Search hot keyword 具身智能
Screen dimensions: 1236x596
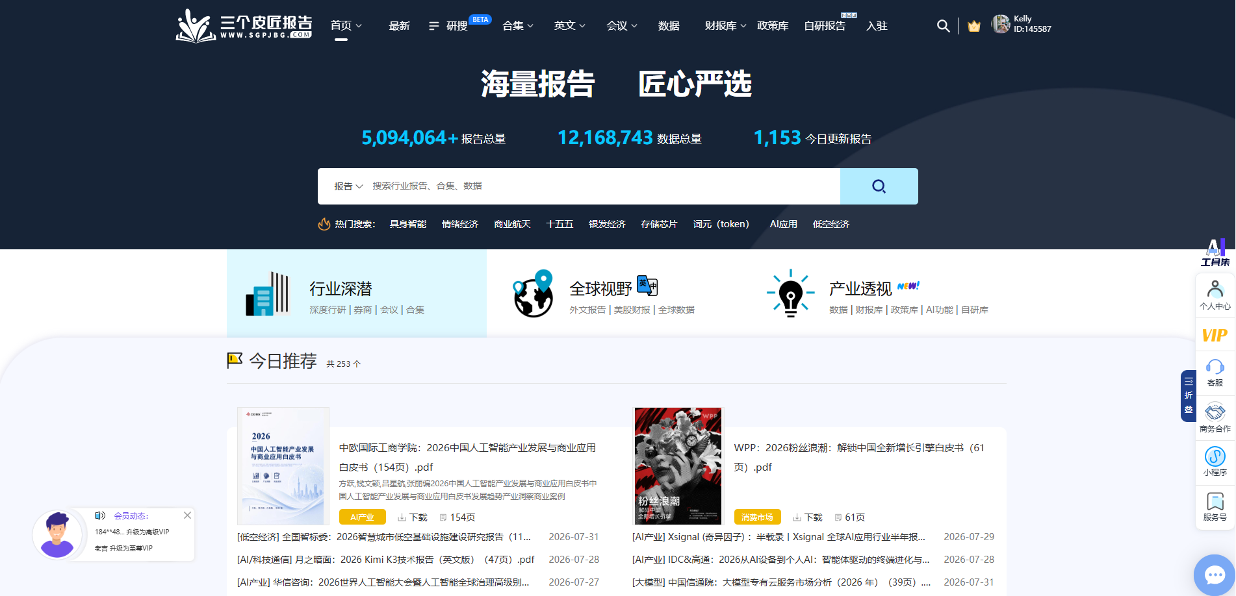(x=408, y=224)
